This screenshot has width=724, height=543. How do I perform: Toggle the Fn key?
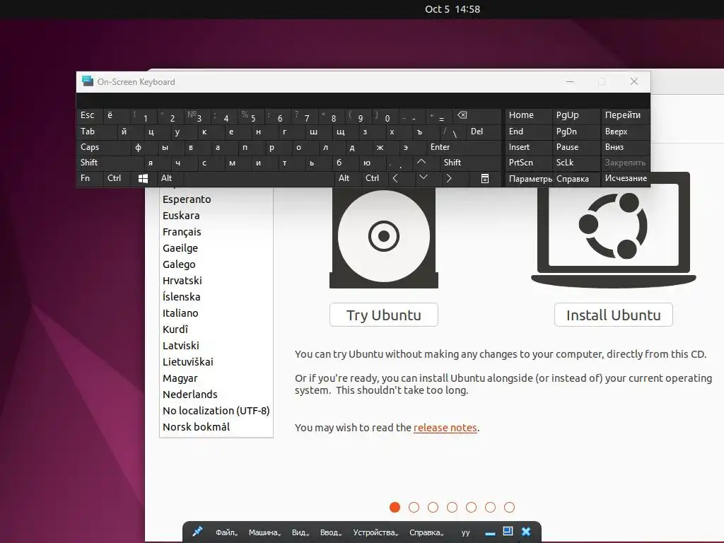(90, 178)
